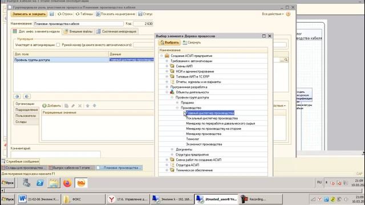
Task: Click the Комментарий text field
Action: (56, 154)
